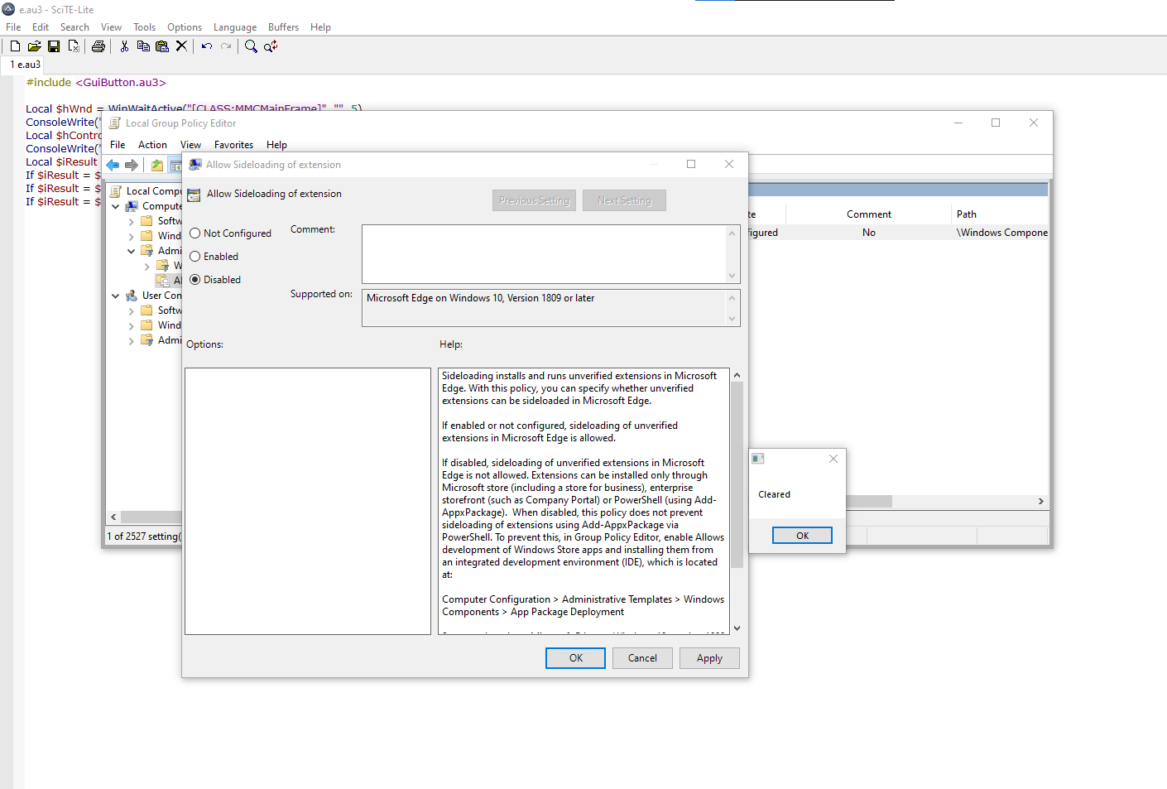1167x789 pixels.
Task: Open Action menu in Group Policy Editor
Action: [152, 145]
